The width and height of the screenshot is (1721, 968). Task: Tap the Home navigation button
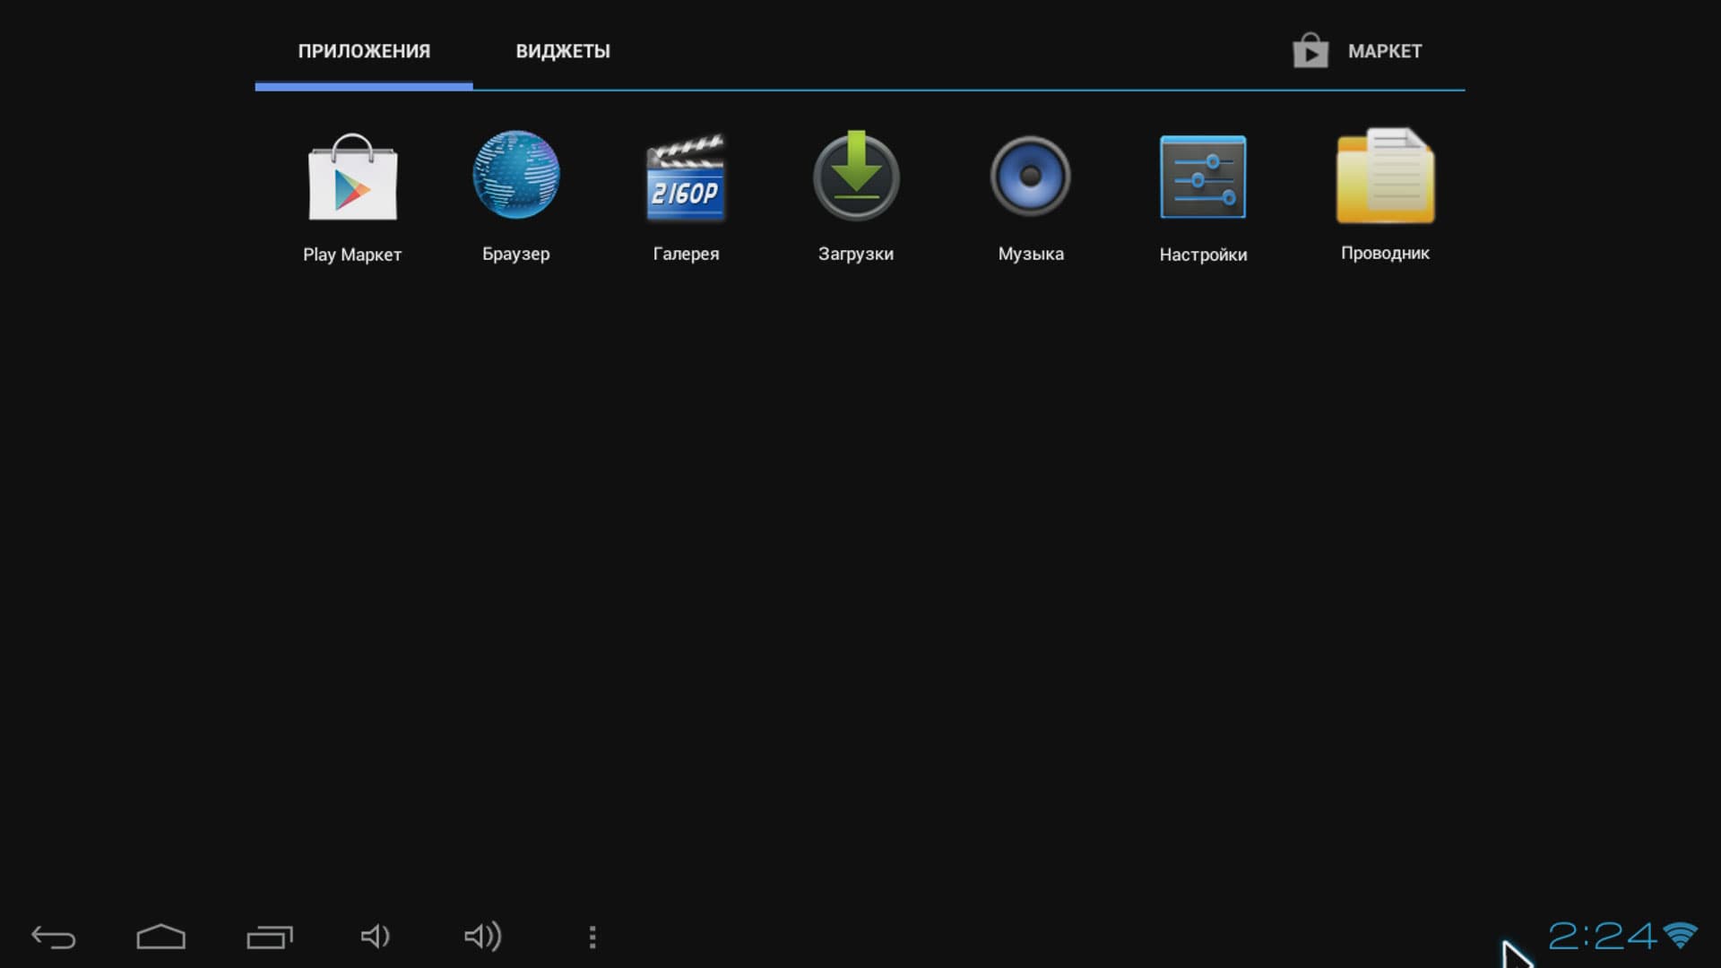click(161, 937)
